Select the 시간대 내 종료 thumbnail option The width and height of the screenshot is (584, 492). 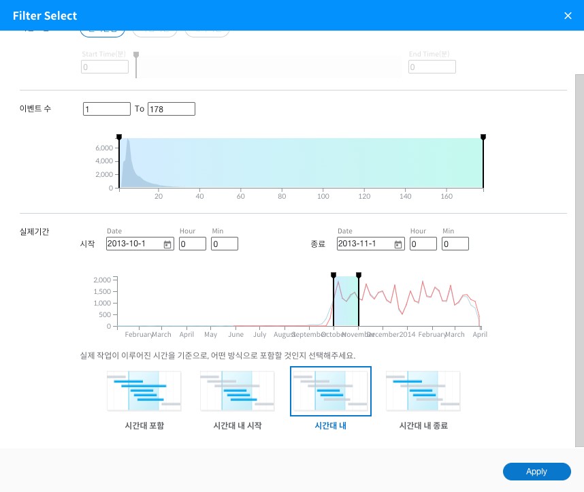point(423,391)
